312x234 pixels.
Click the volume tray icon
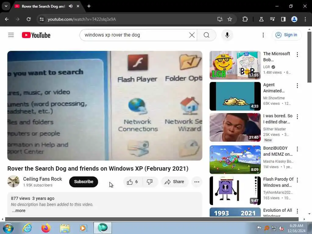point(281,229)
